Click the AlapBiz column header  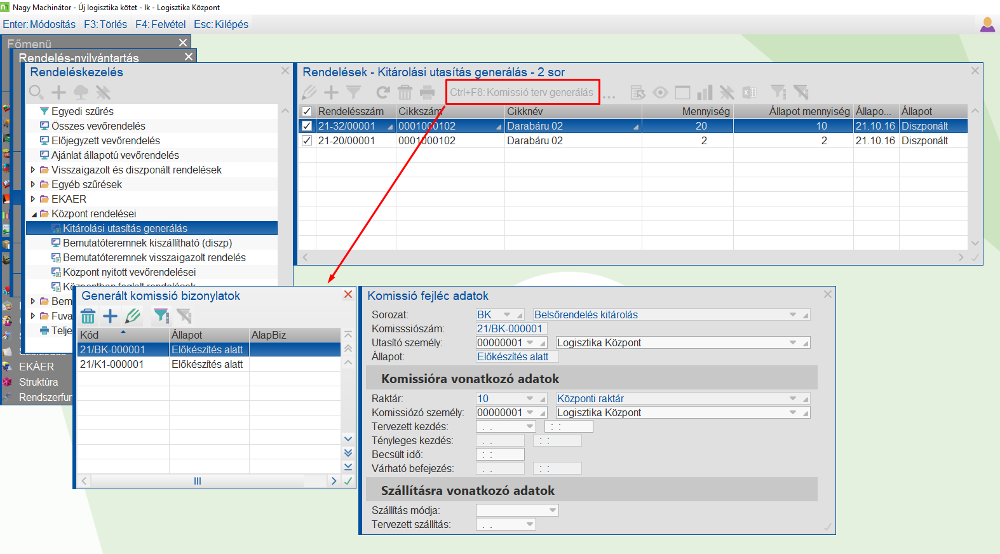(x=295, y=335)
